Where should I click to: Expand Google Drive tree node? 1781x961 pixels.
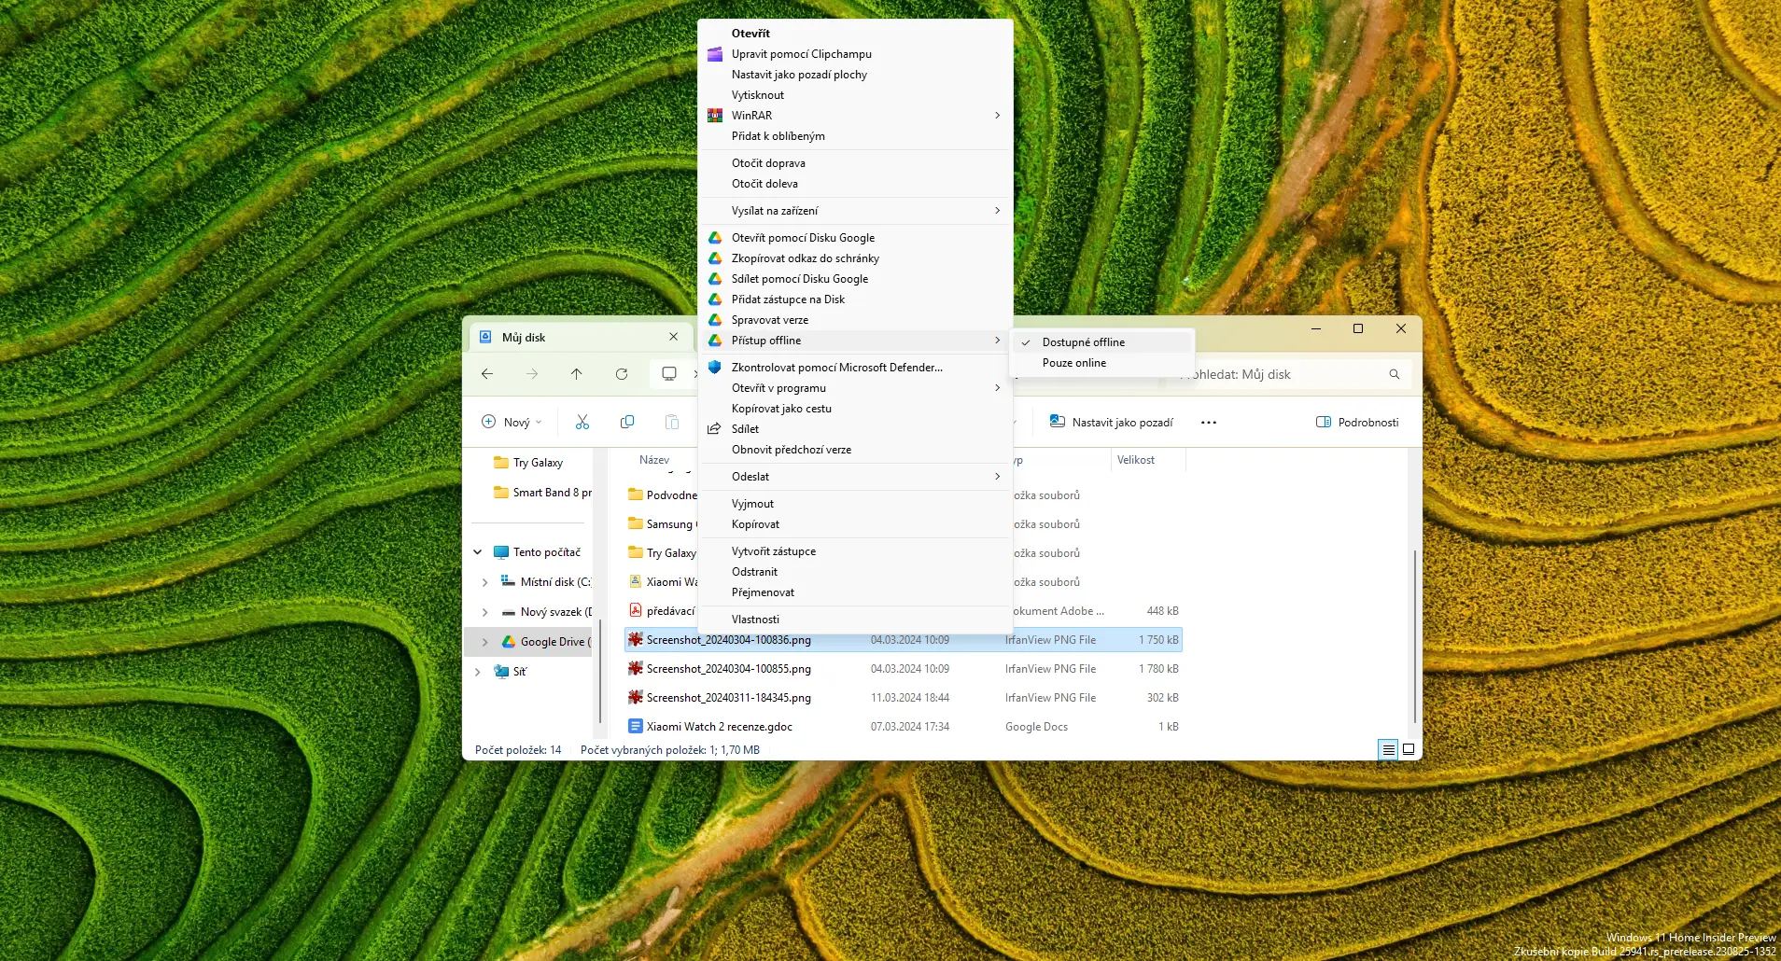click(484, 642)
